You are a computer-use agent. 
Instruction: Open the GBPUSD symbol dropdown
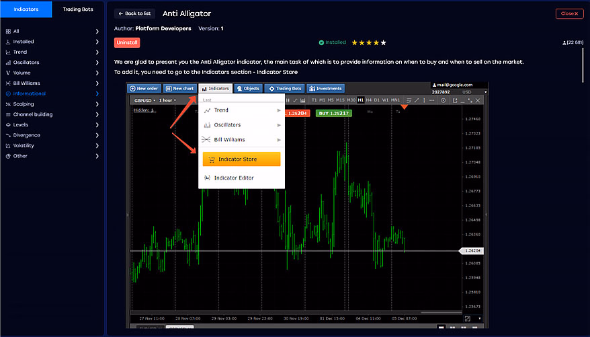[x=145, y=100]
